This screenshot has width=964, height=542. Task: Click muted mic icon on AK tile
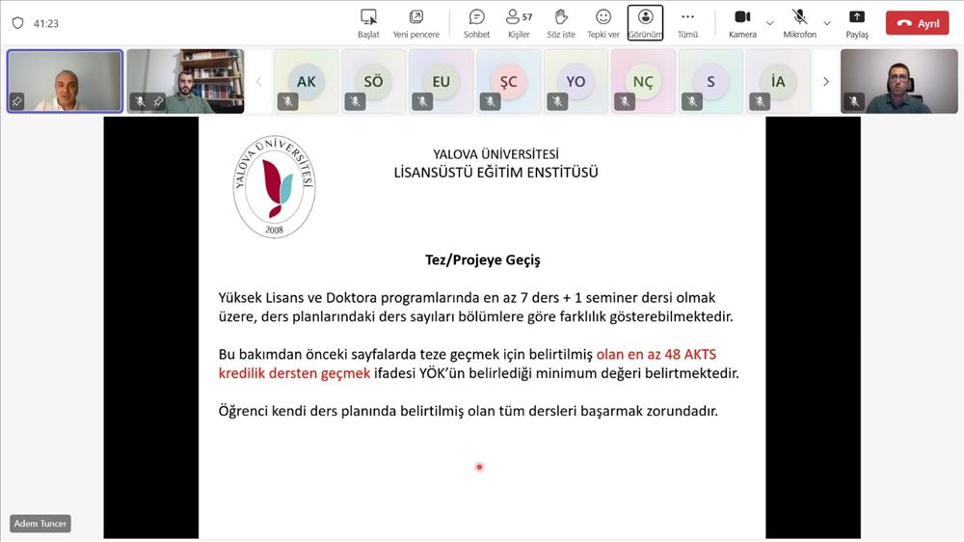pyautogui.click(x=287, y=101)
